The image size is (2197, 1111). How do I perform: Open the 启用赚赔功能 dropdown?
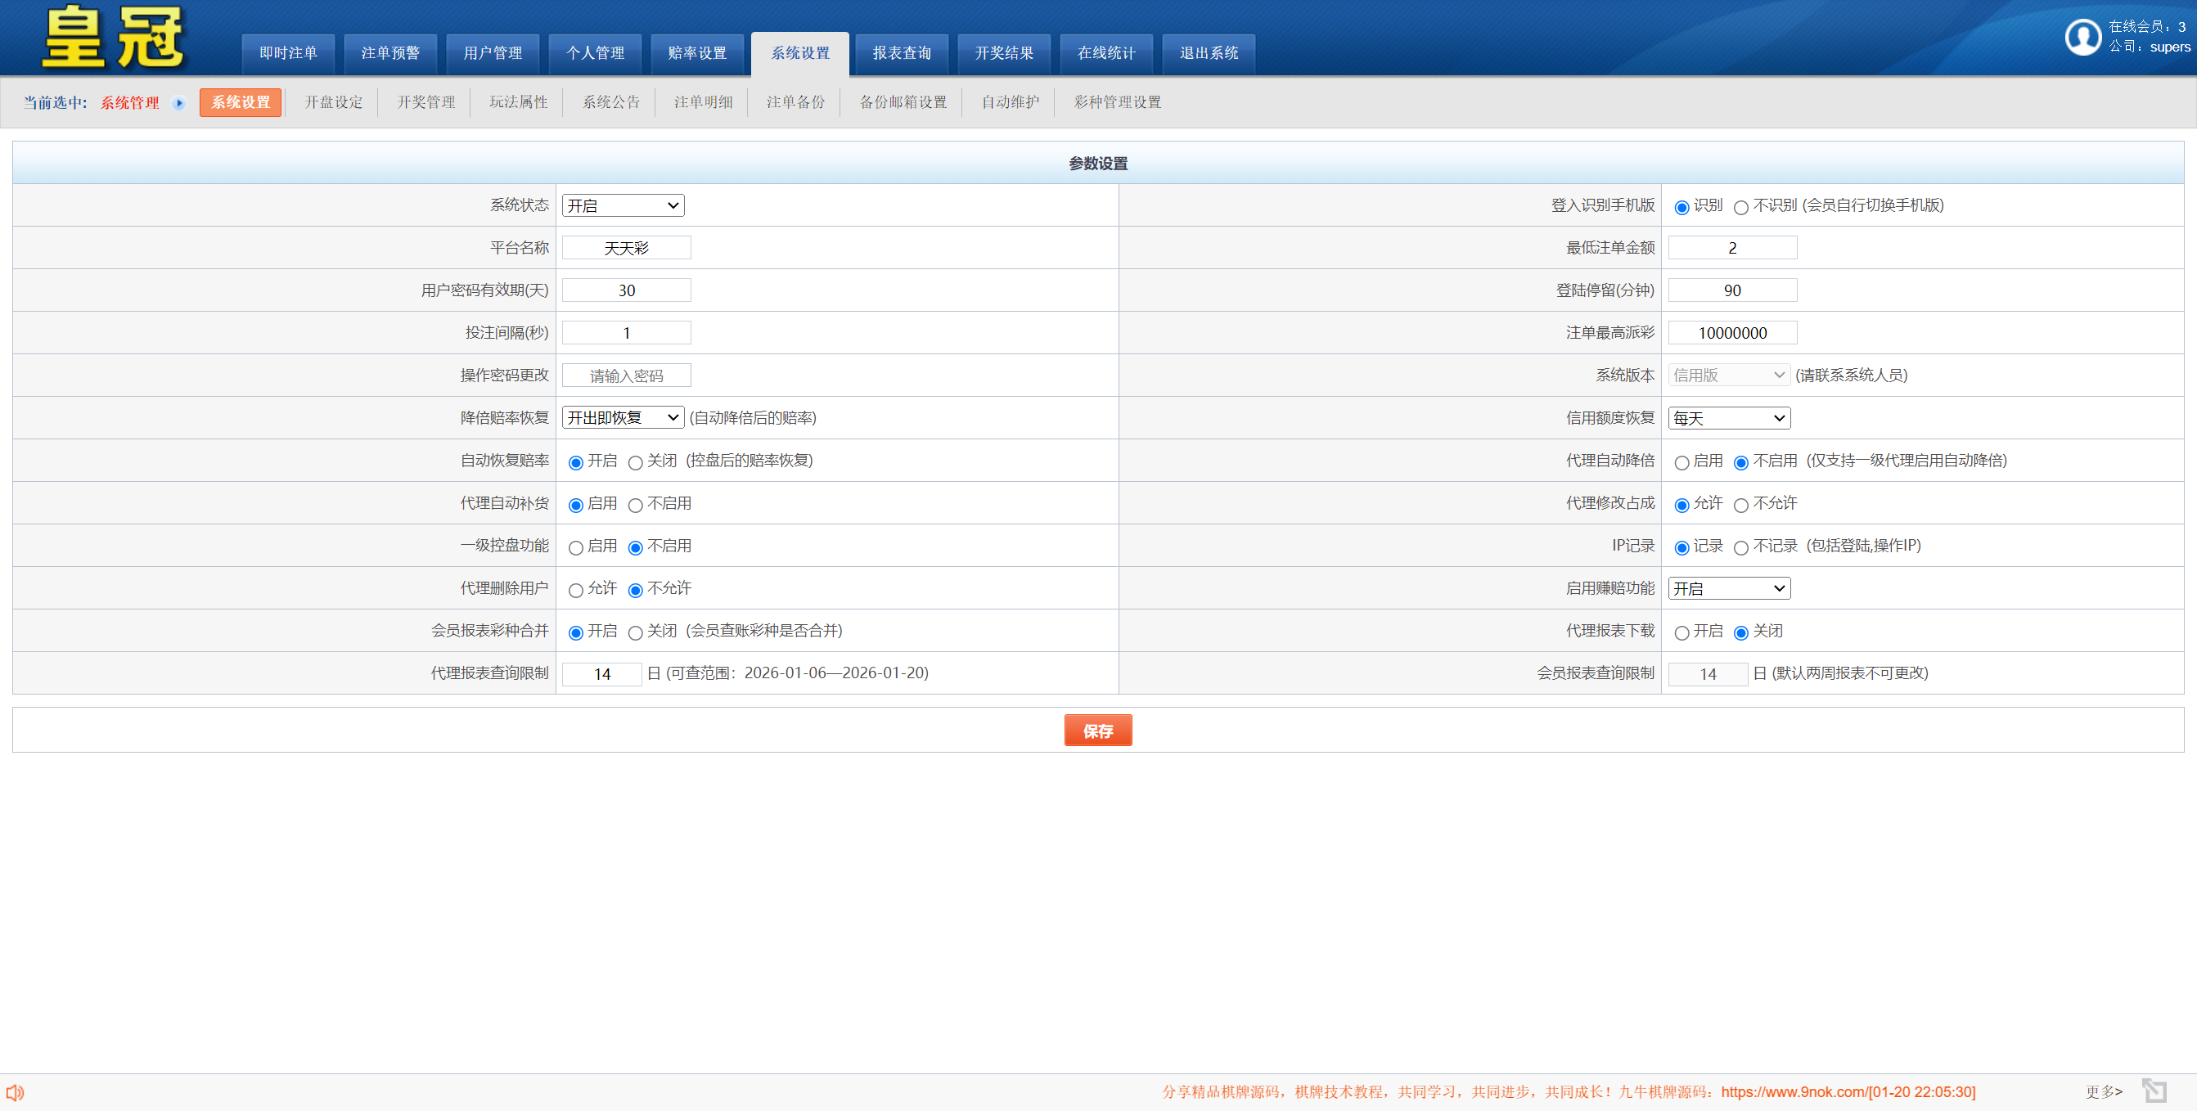click(1728, 587)
